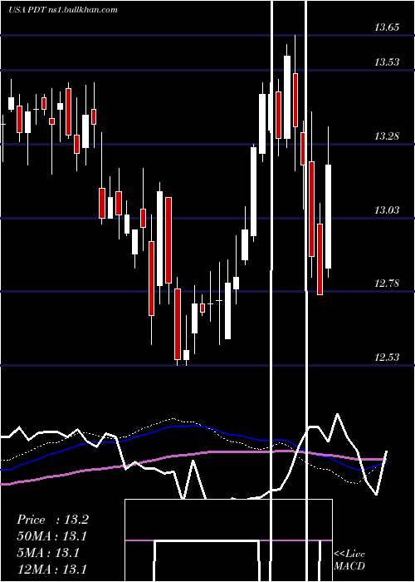The height and width of the screenshot is (582, 415).
Task: Select the 13.53 price level label
Action: point(387,62)
